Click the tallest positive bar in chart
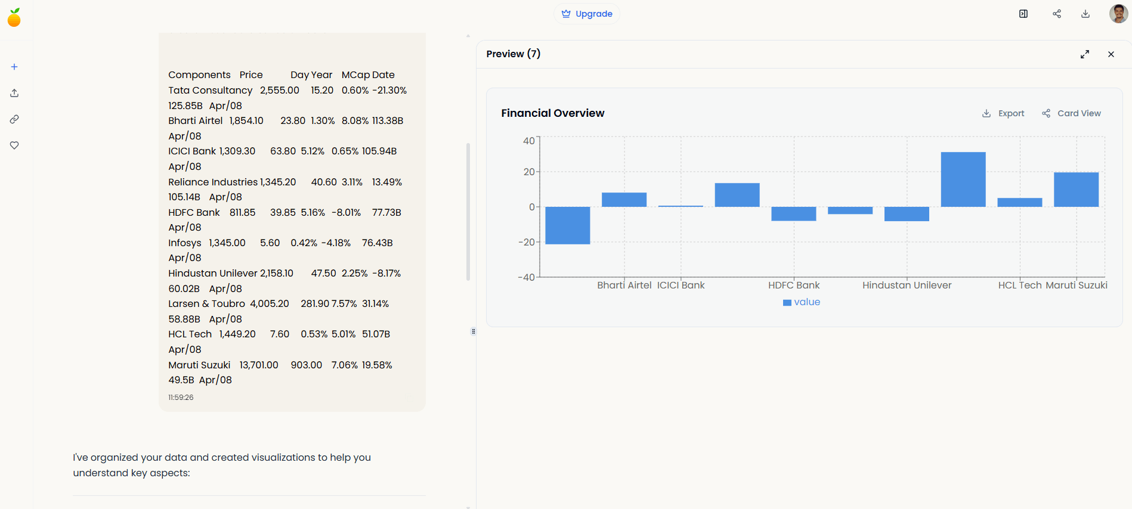This screenshot has width=1132, height=509. (963, 179)
